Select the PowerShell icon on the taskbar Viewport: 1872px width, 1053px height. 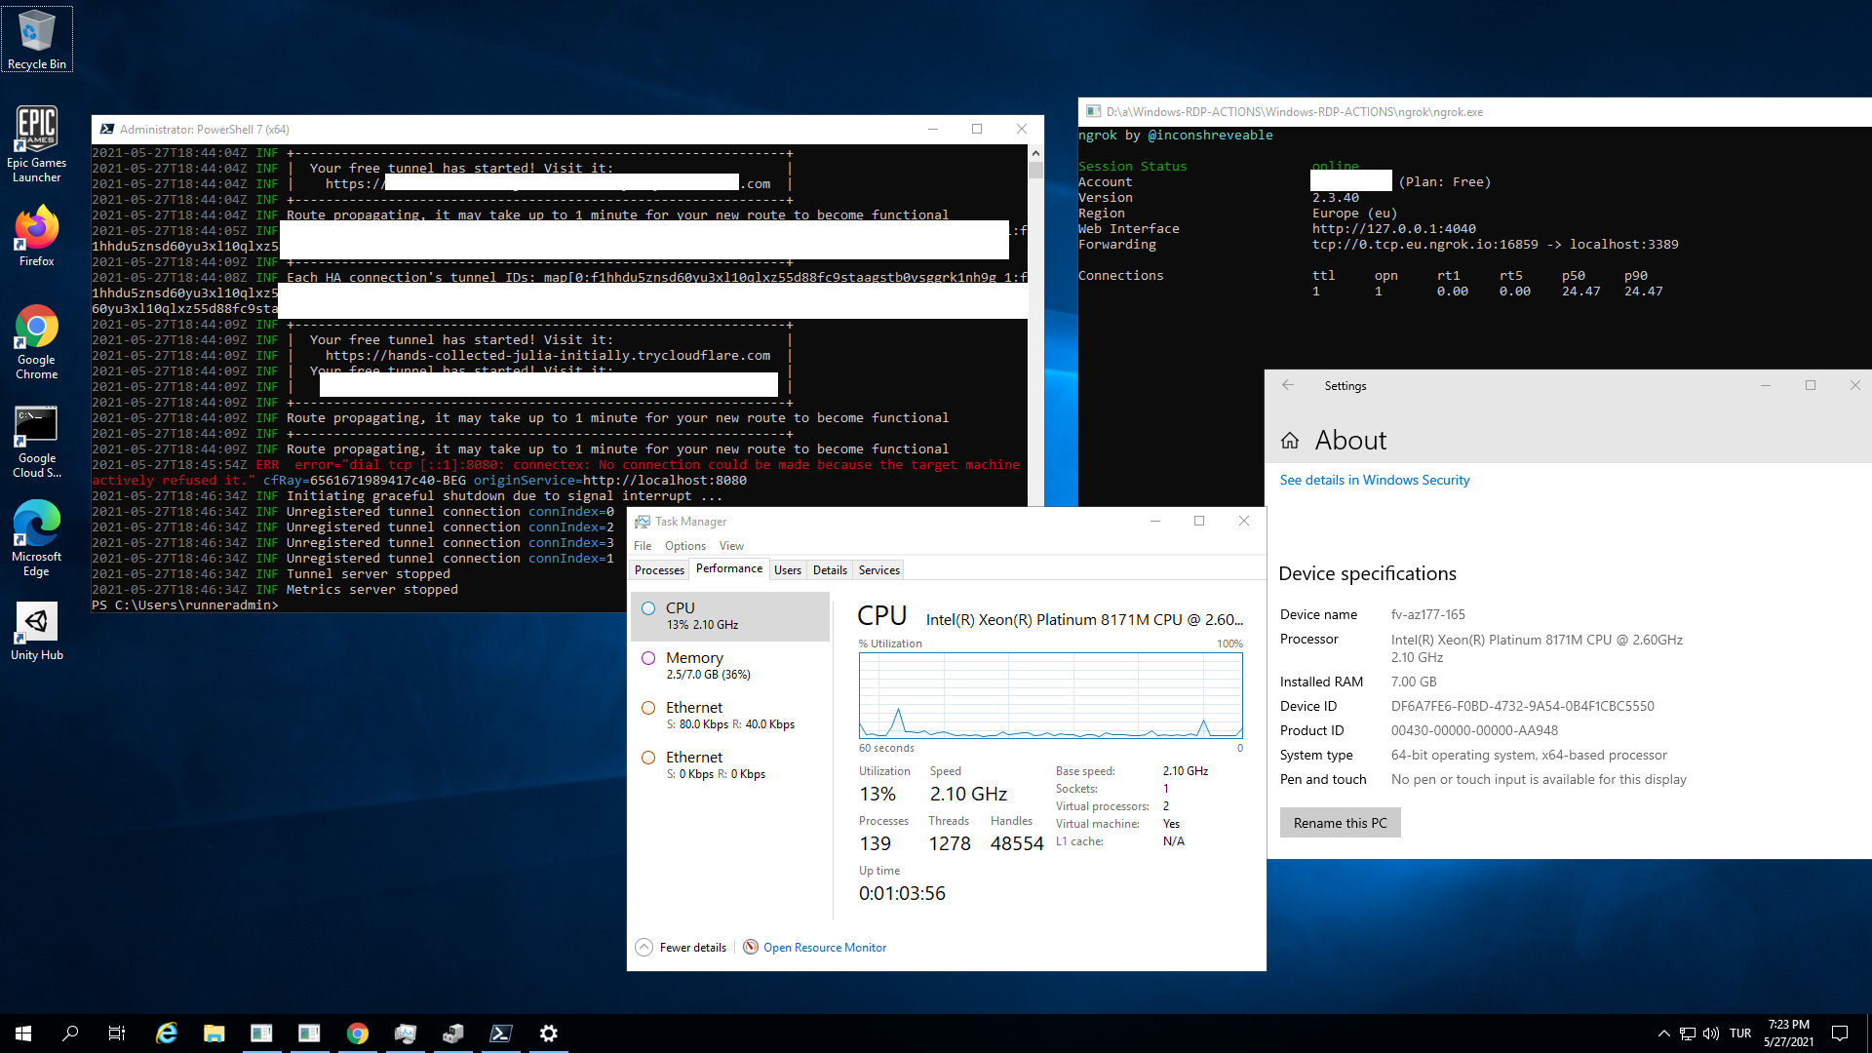[501, 1033]
